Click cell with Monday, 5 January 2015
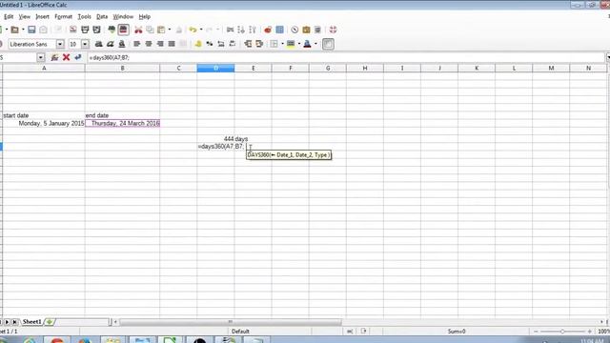This screenshot has width=610, height=343. click(x=44, y=123)
